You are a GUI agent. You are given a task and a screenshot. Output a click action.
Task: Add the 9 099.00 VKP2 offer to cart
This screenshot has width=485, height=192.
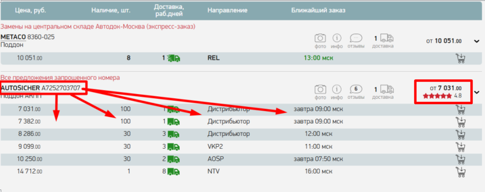(x=461, y=146)
